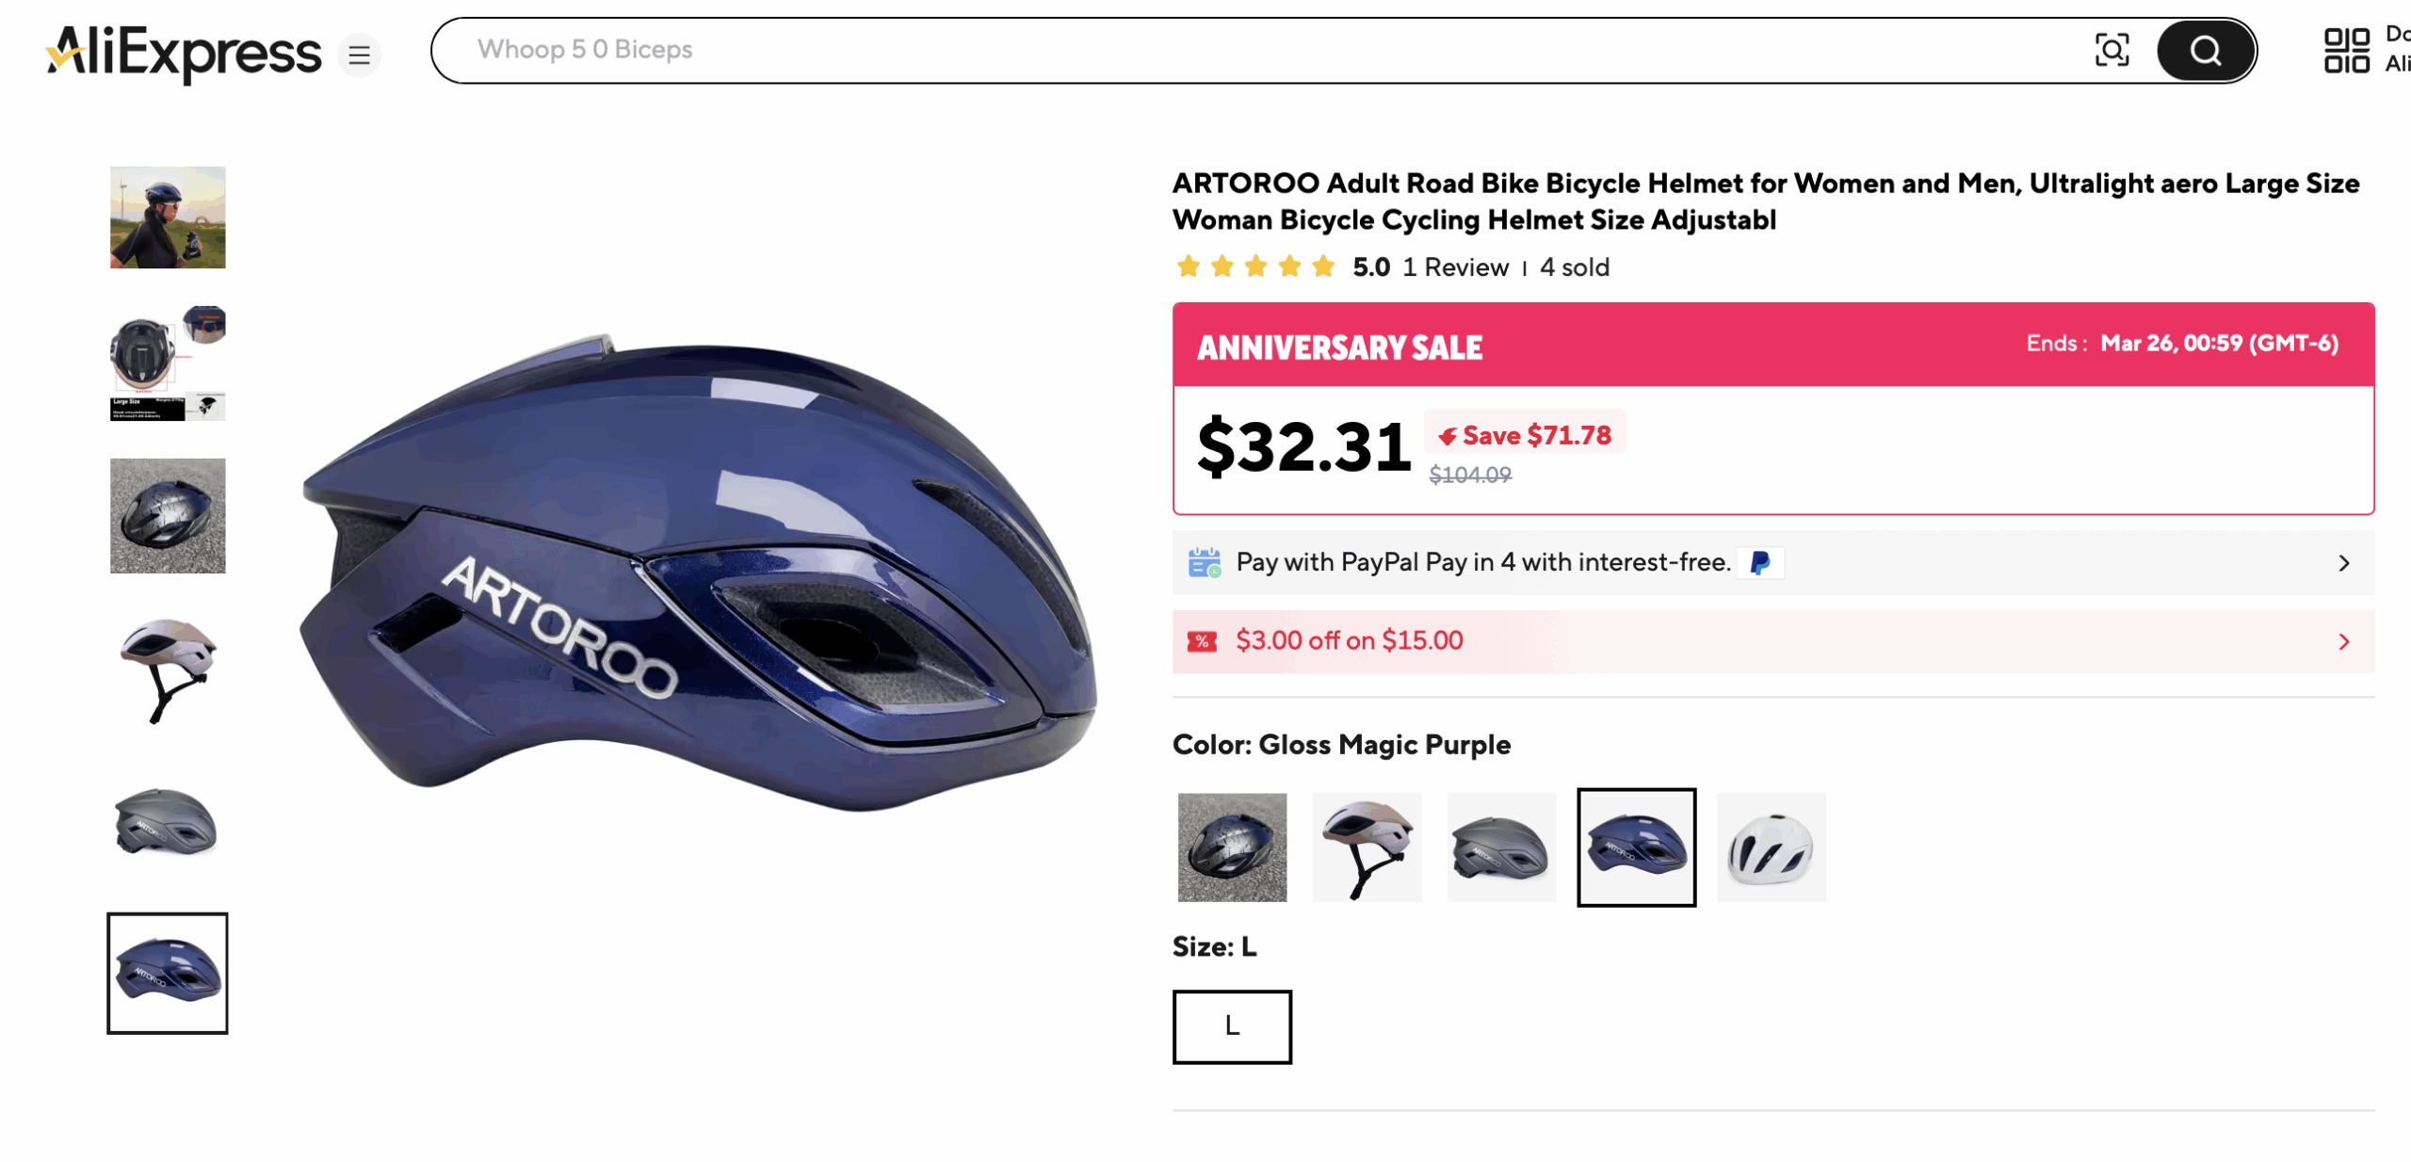Click the AliExpress logo

point(179,52)
